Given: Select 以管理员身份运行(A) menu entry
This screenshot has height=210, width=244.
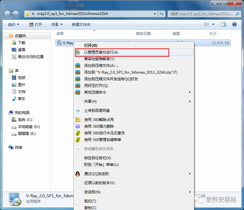Looking at the screenshot, I should tap(134, 52).
